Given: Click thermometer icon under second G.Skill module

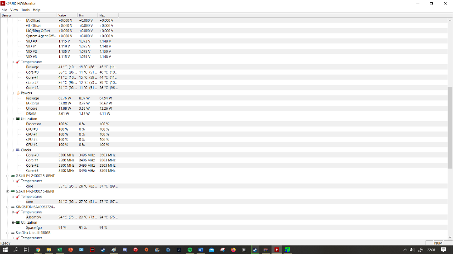Looking at the screenshot, I should [x=18, y=197].
